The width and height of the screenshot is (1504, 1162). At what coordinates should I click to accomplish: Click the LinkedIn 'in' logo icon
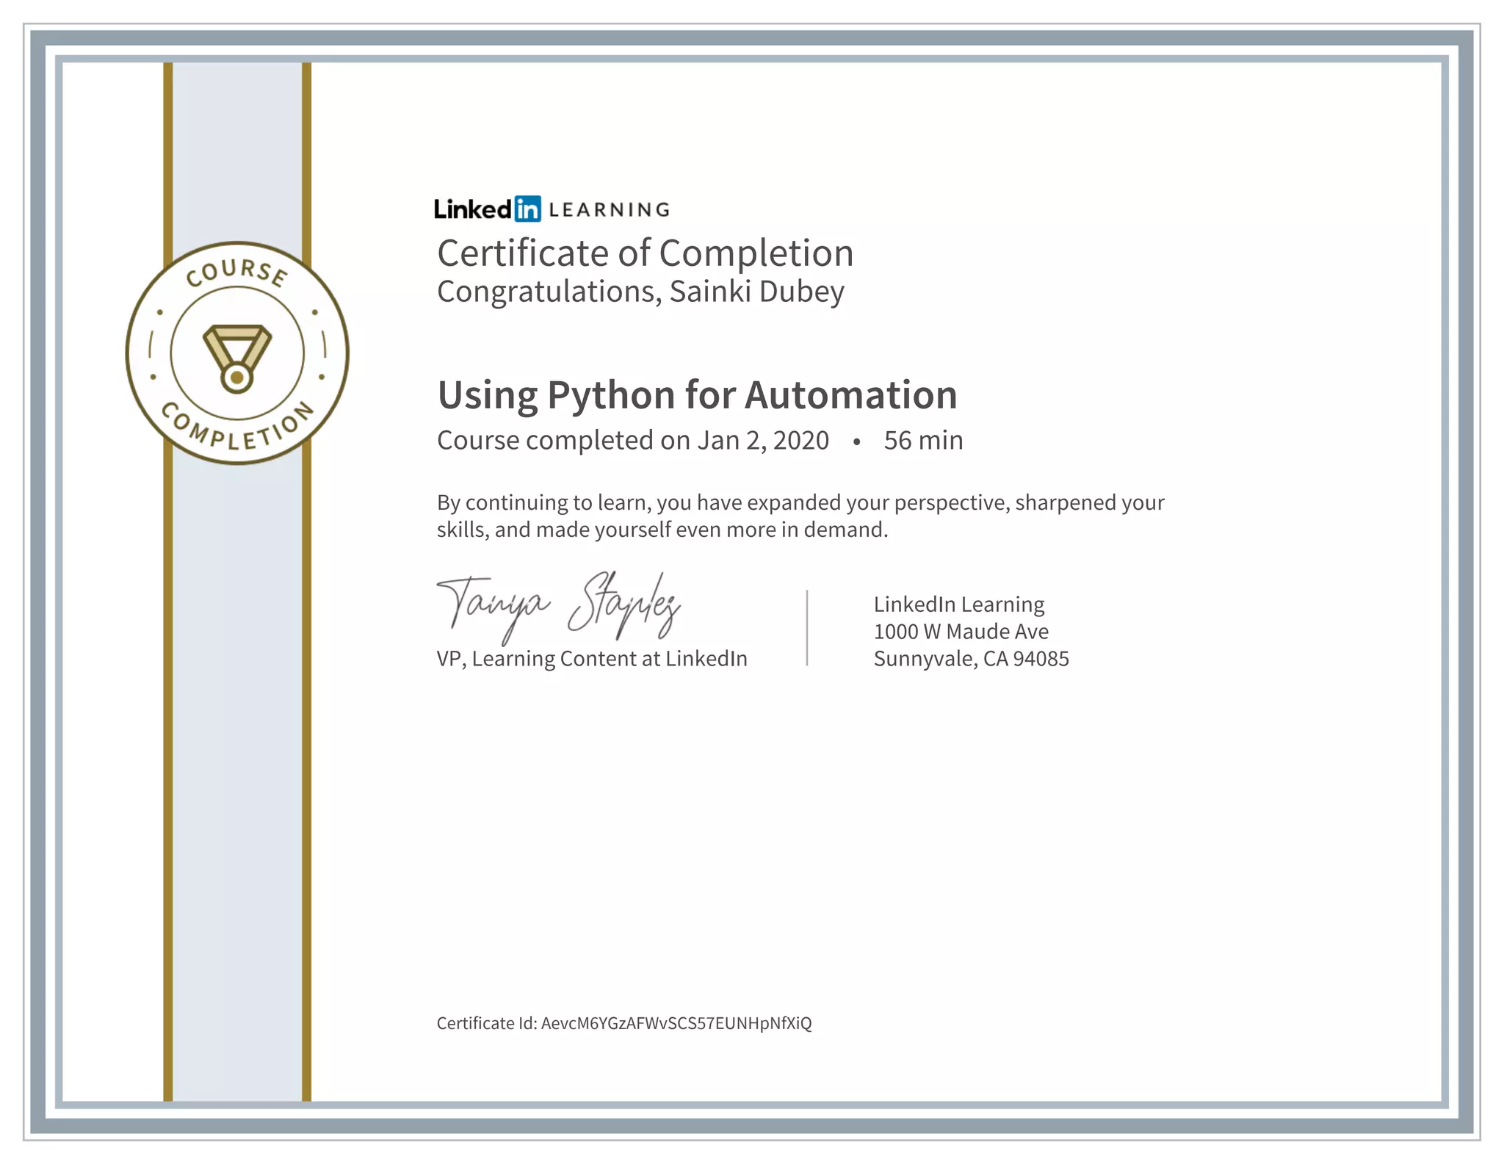click(x=527, y=209)
